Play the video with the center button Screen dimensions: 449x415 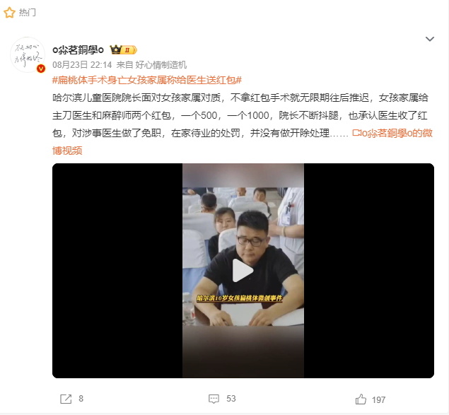(243, 271)
